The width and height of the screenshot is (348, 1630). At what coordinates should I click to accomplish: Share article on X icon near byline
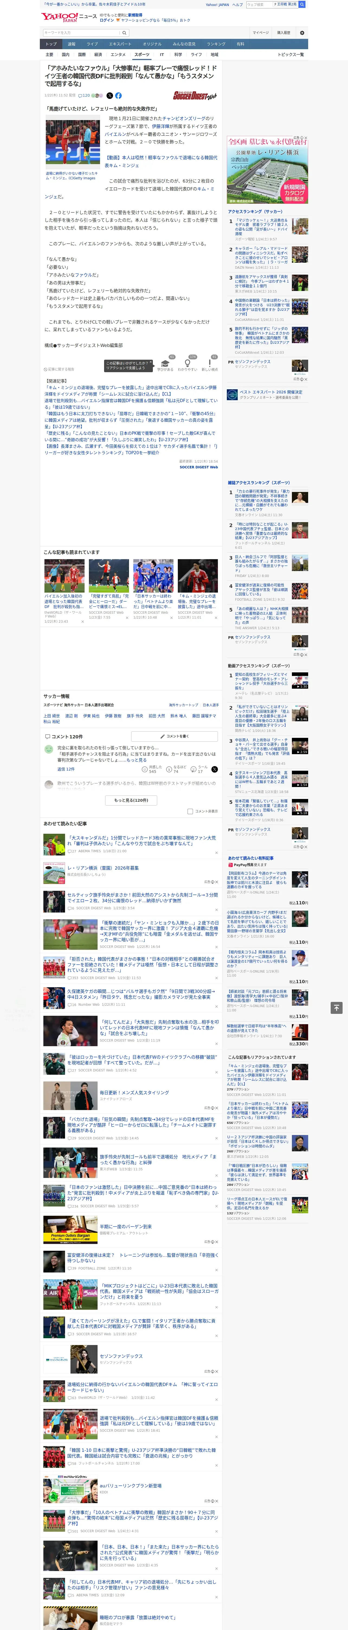pos(109,96)
